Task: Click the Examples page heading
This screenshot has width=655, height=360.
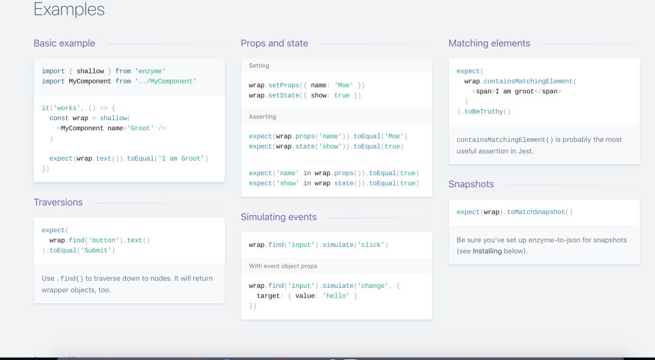Action: 69,9
